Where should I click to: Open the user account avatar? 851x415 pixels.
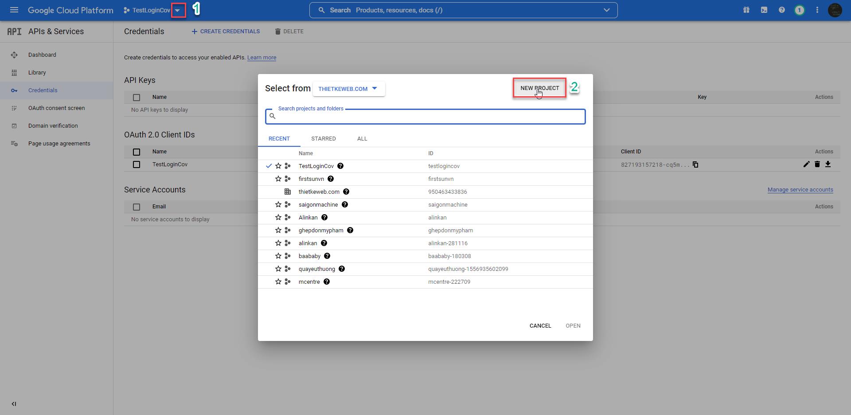pyautogui.click(x=835, y=10)
